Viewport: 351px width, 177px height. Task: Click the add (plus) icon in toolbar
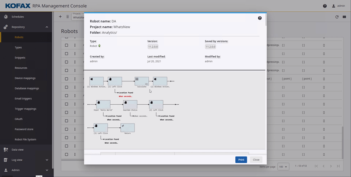pos(60,17)
